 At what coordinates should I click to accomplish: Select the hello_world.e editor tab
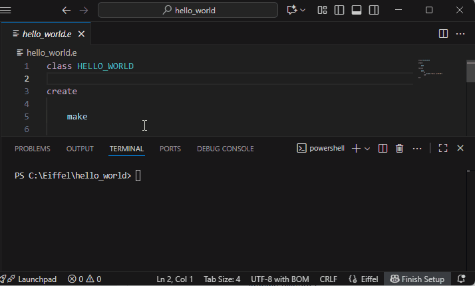46,34
